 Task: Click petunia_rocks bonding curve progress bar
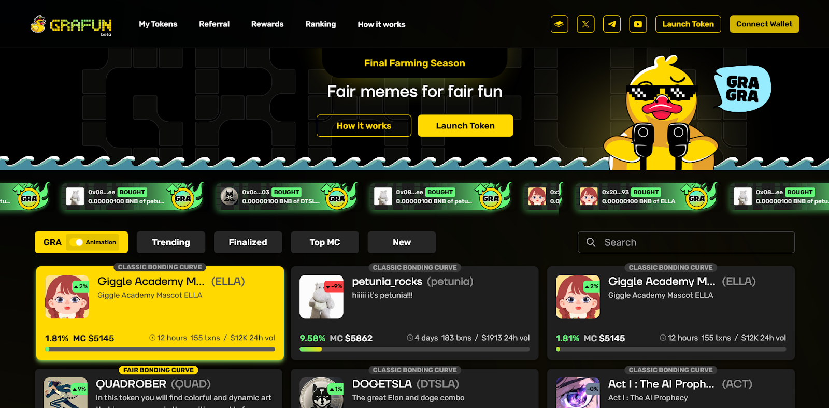point(414,349)
